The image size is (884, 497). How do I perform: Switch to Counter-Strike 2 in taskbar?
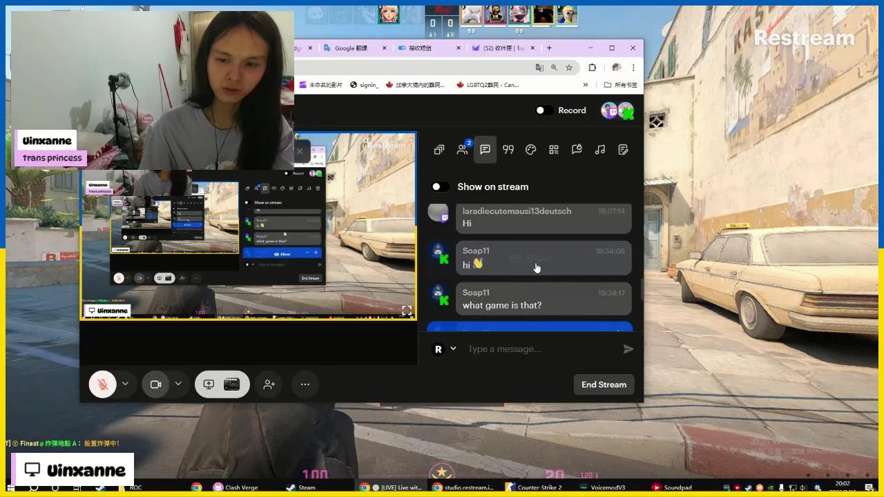click(x=534, y=487)
